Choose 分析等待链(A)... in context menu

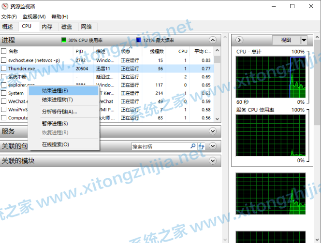pyautogui.click(x=63, y=112)
